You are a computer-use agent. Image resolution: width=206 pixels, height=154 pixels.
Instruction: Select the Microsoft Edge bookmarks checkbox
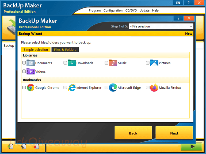[106, 88]
